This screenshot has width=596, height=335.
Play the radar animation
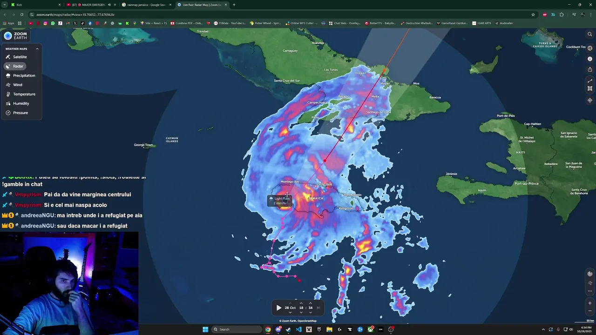pyautogui.click(x=278, y=308)
